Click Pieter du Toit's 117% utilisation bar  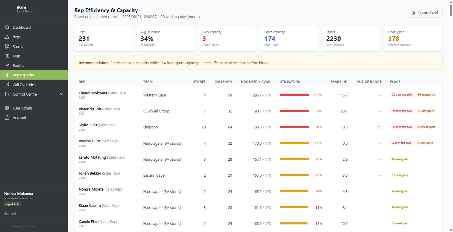point(294,111)
